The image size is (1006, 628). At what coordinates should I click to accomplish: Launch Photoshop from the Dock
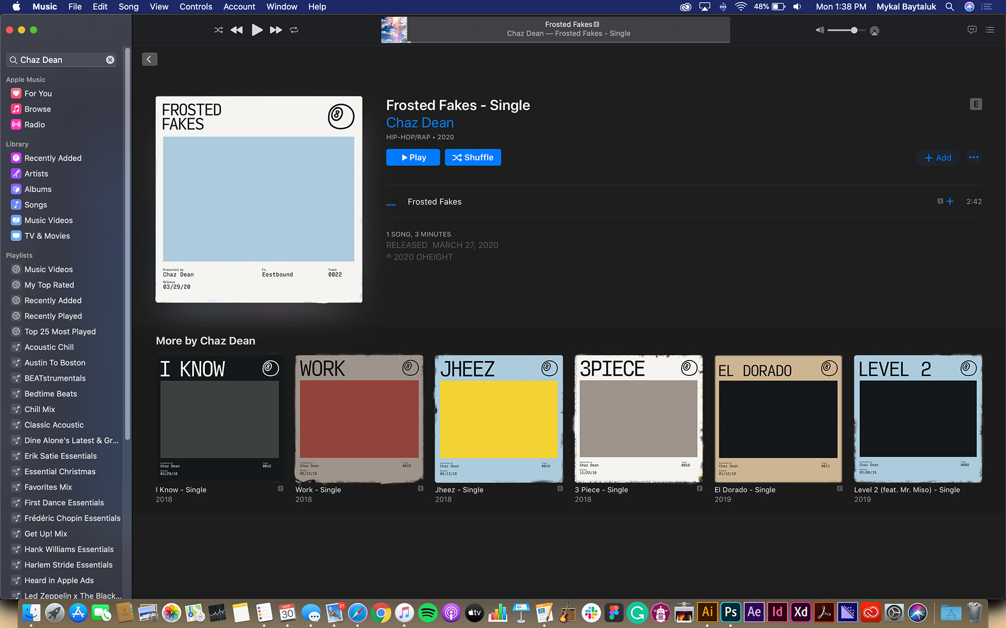(x=731, y=612)
